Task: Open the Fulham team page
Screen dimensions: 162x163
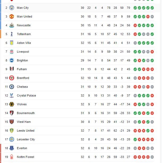Action: coord(22,69)
